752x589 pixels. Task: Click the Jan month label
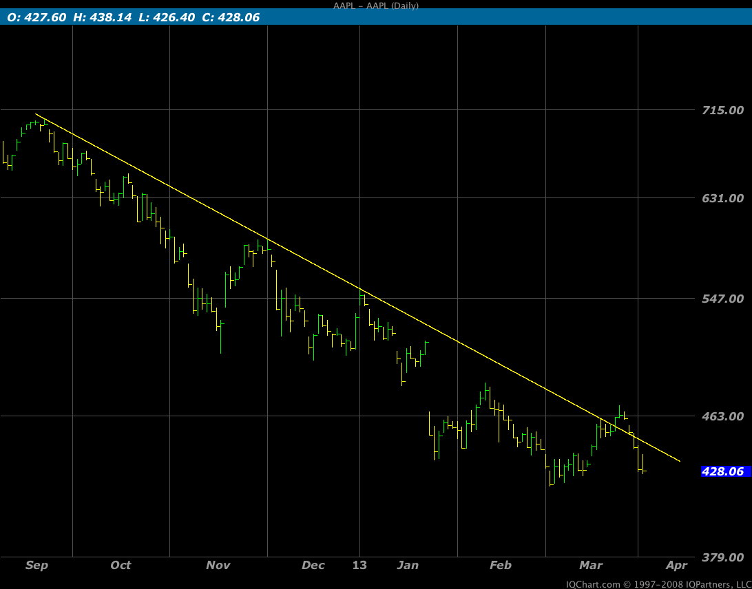pyautogui.click(x=408, y=566)
